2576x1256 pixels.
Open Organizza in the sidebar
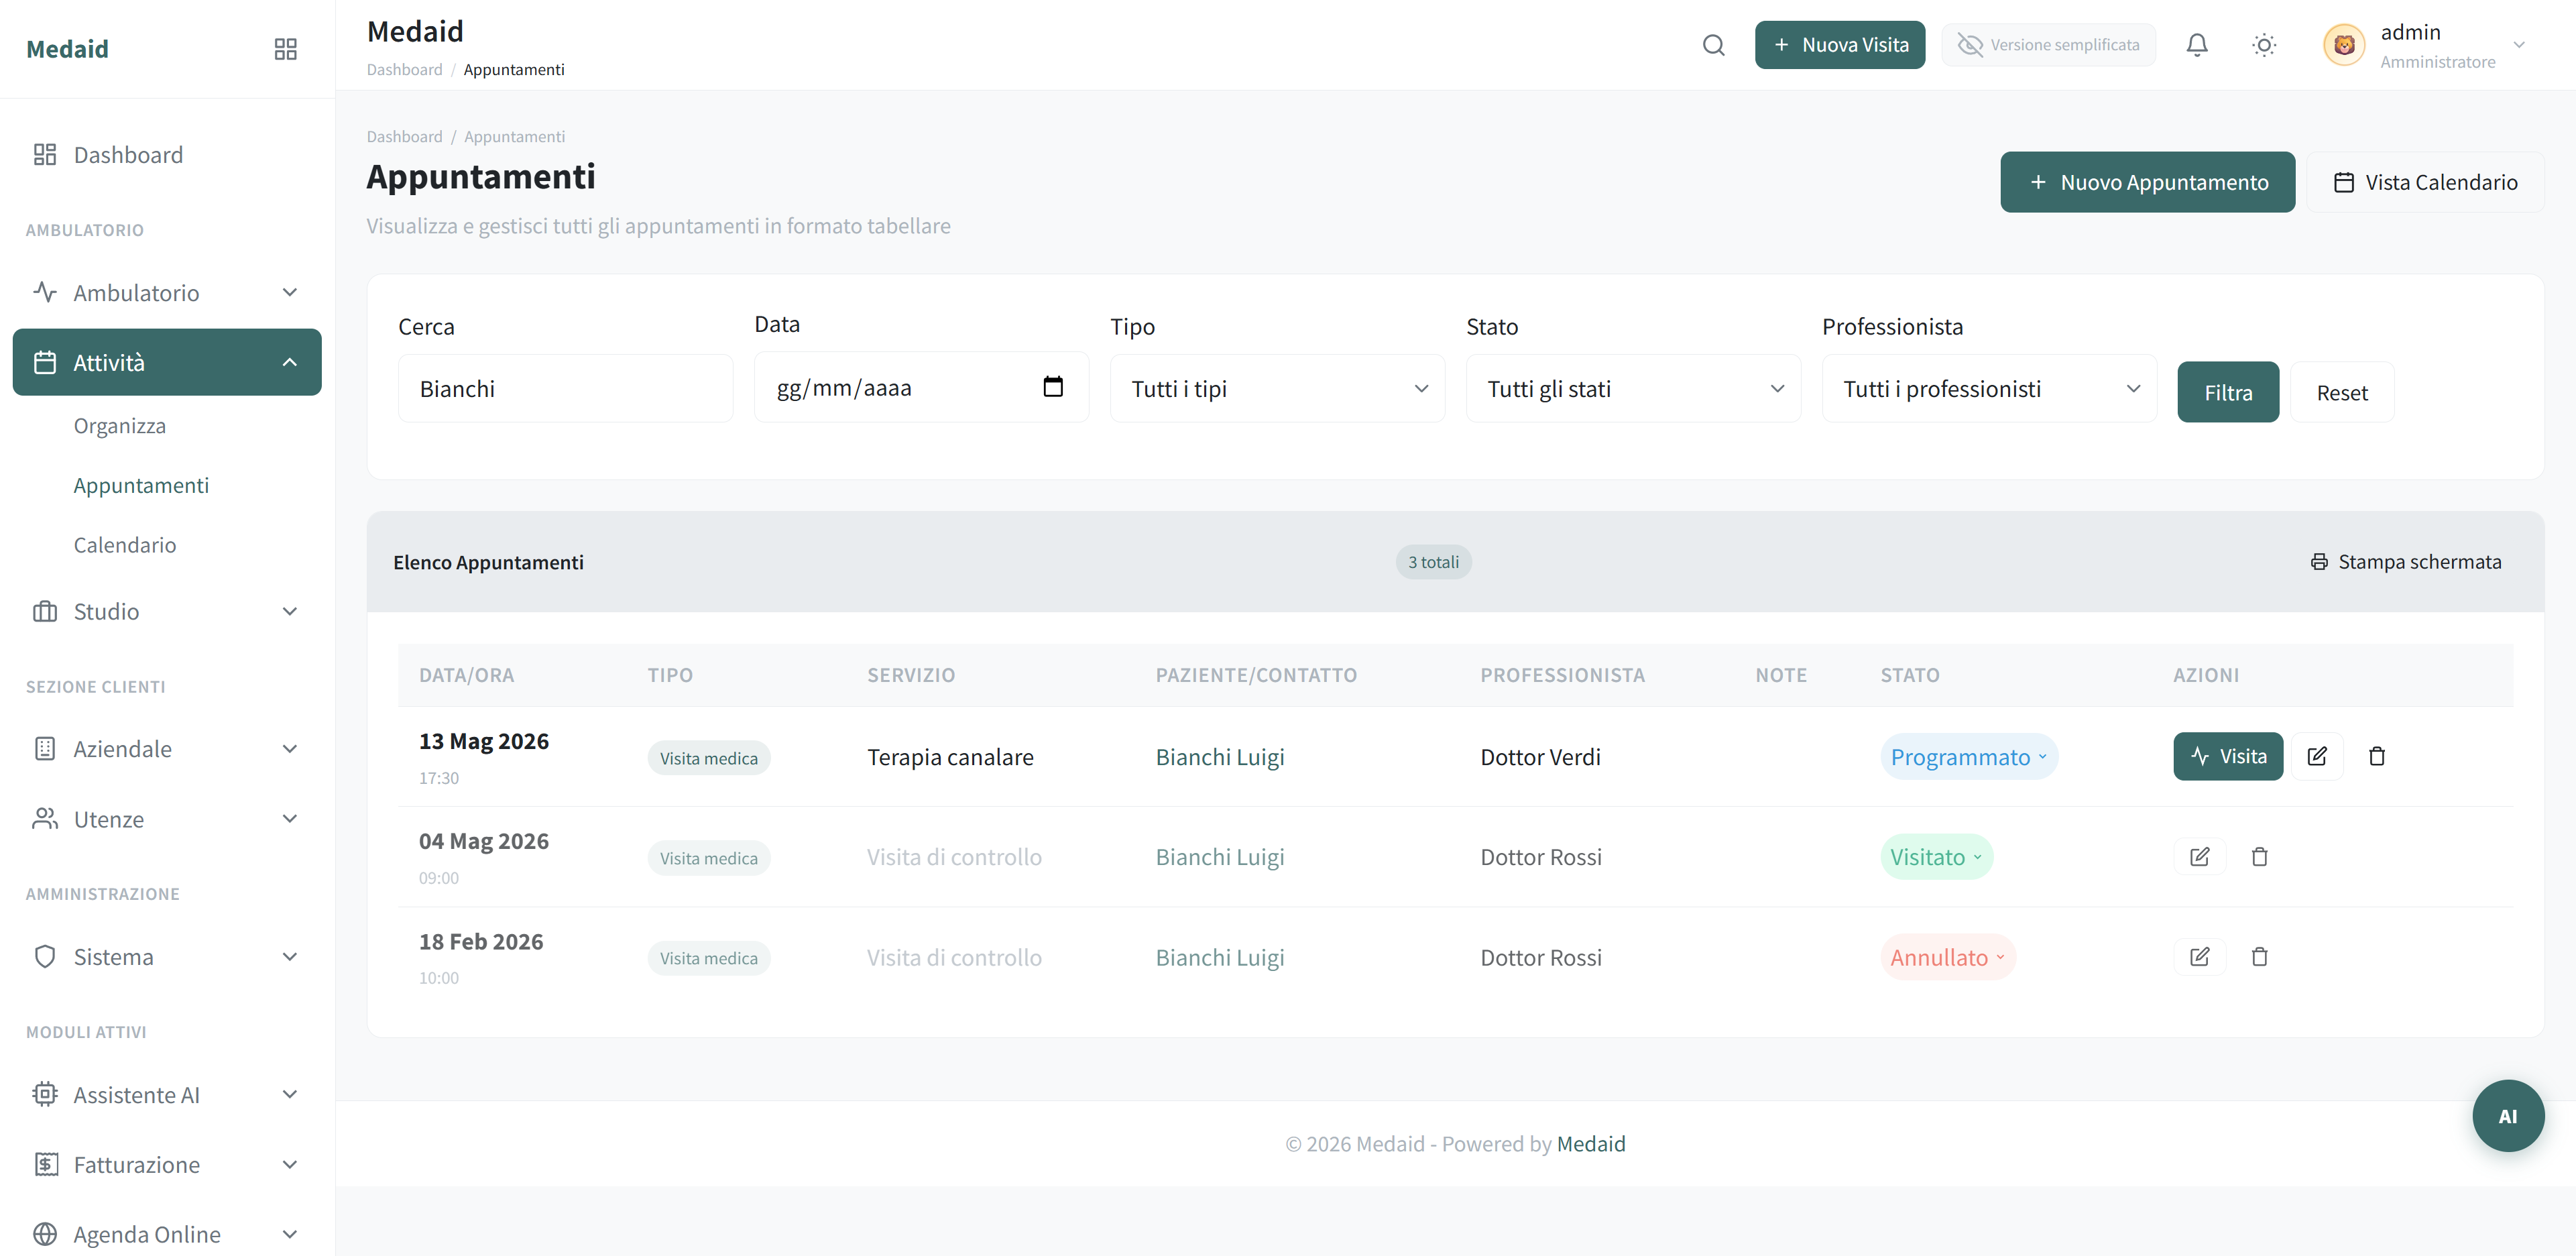[120, 426]
